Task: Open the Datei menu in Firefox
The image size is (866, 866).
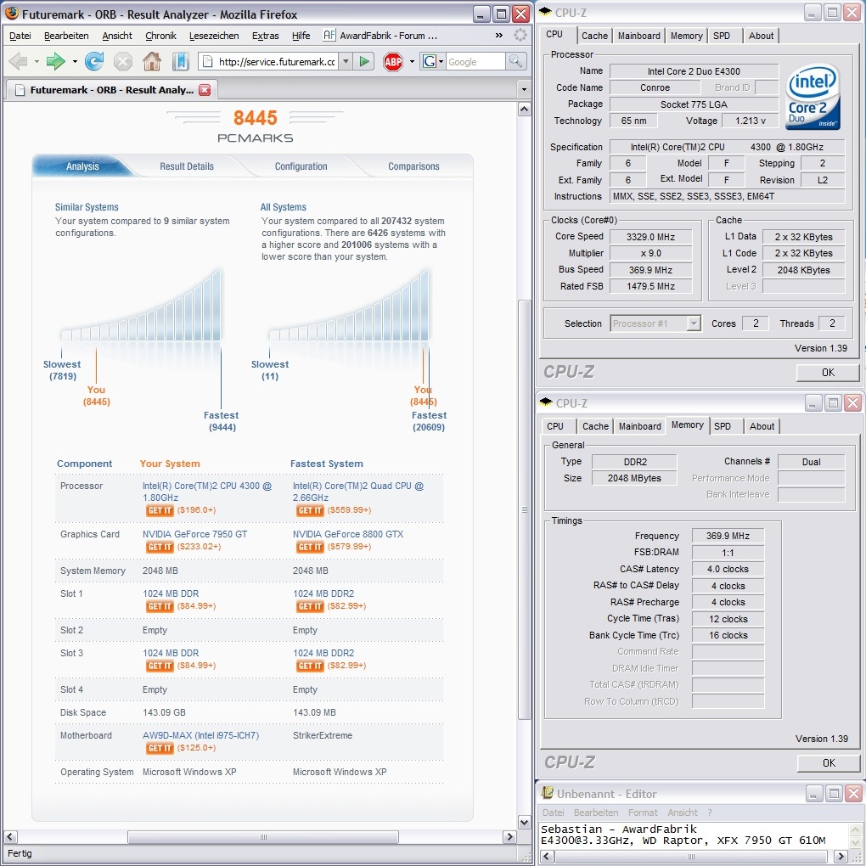Action: tap(20, 36)
